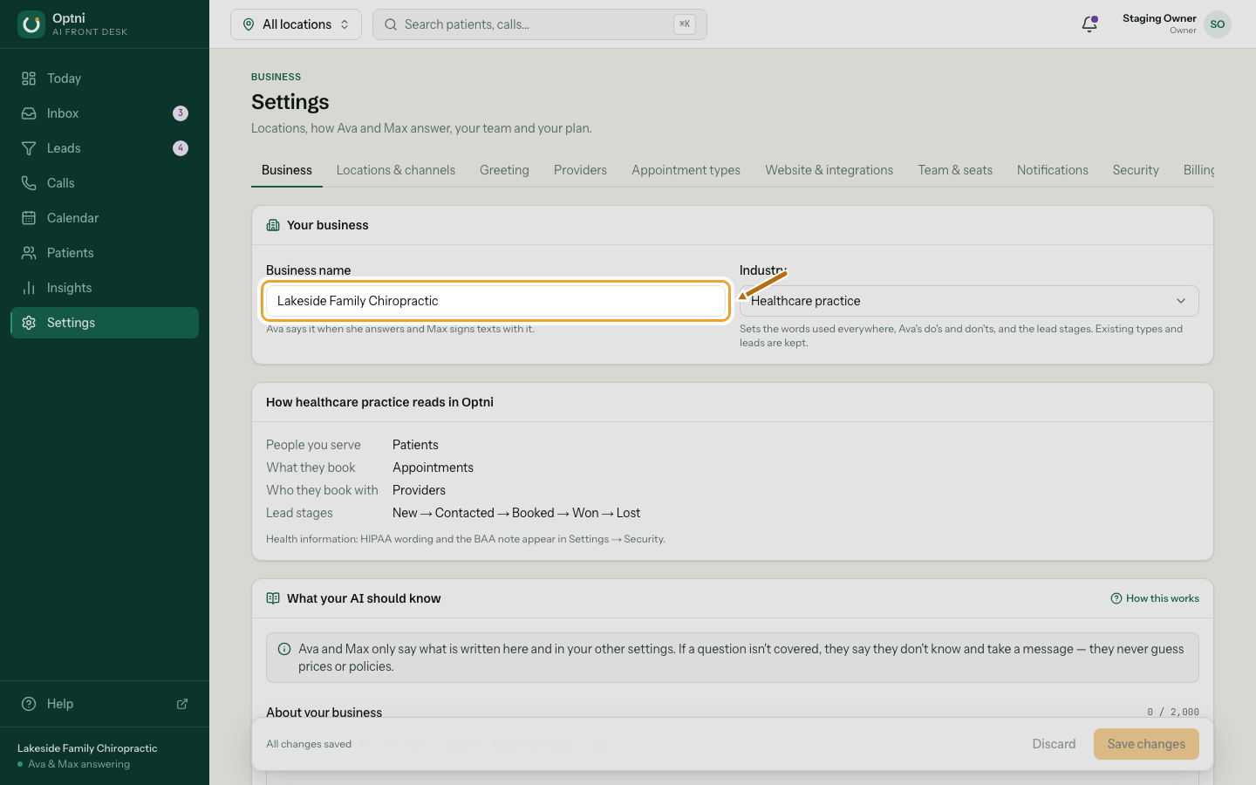Switch to Locations & channels tab
Screen dimensions: 1256x785
(x=396, y=170)
